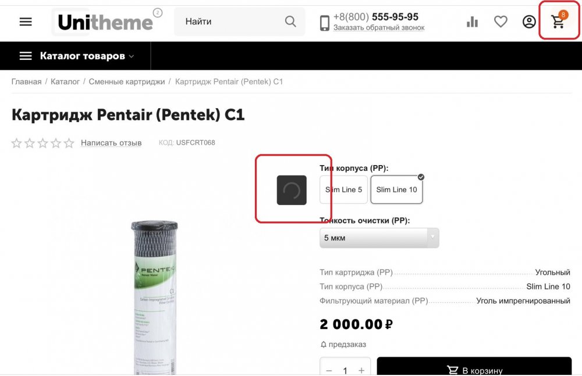Increase quantity with the plus button
Image resolution: width=582 pixels, height=376 pixels.
[x=361, y=370]
